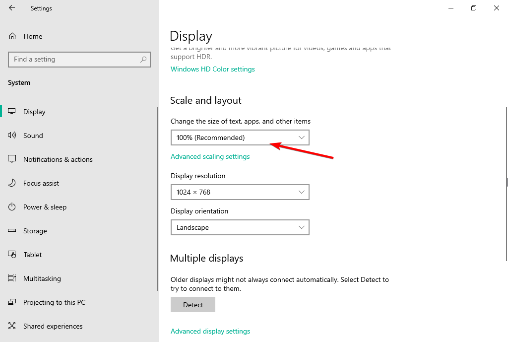The height and width of the screenshot is (342, 508).
Task: Click the Notifications & actions icon
Action: 12,159
